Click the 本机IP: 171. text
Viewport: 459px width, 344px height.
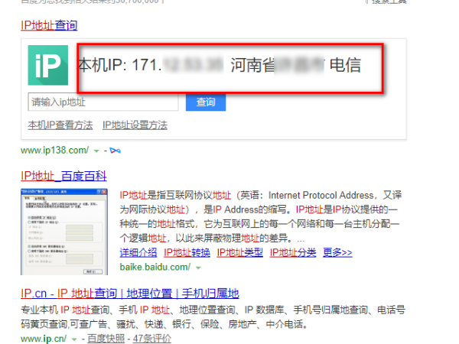click(x=120, y=65)
